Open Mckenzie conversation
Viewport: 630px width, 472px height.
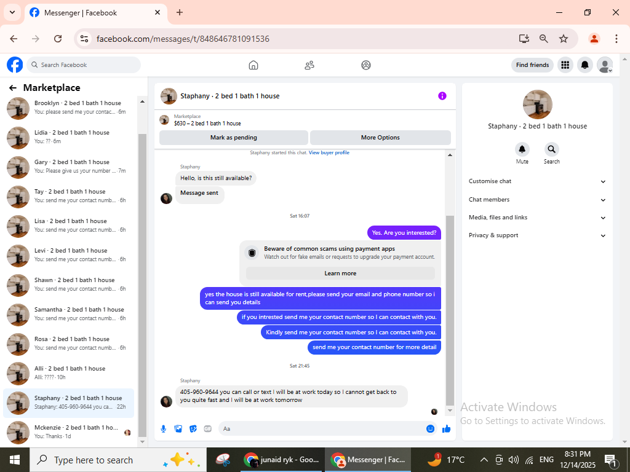[x=69, y=433]
